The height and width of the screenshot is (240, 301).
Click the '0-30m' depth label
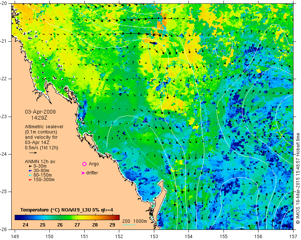pyautogui.click(x=40, y=166)
